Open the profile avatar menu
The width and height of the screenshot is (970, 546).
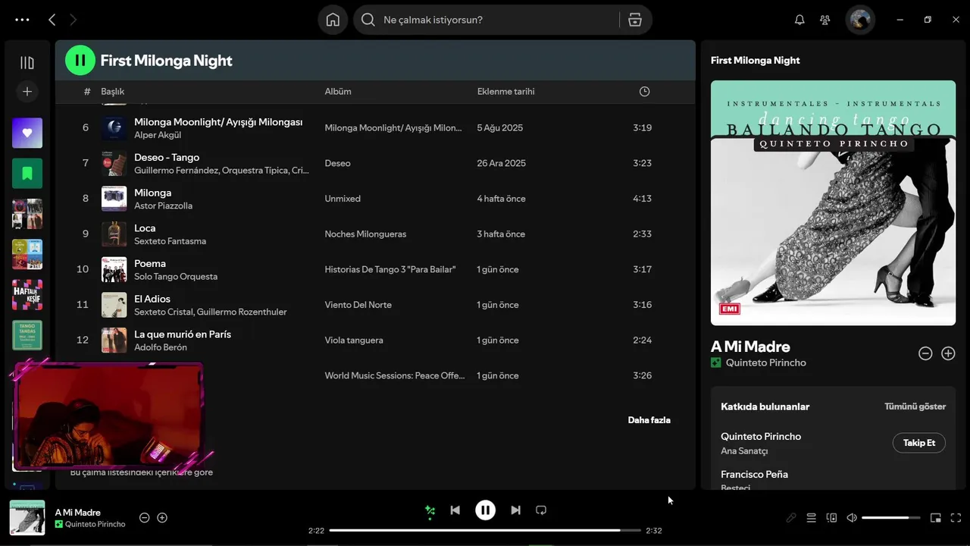tap(860, 20)
